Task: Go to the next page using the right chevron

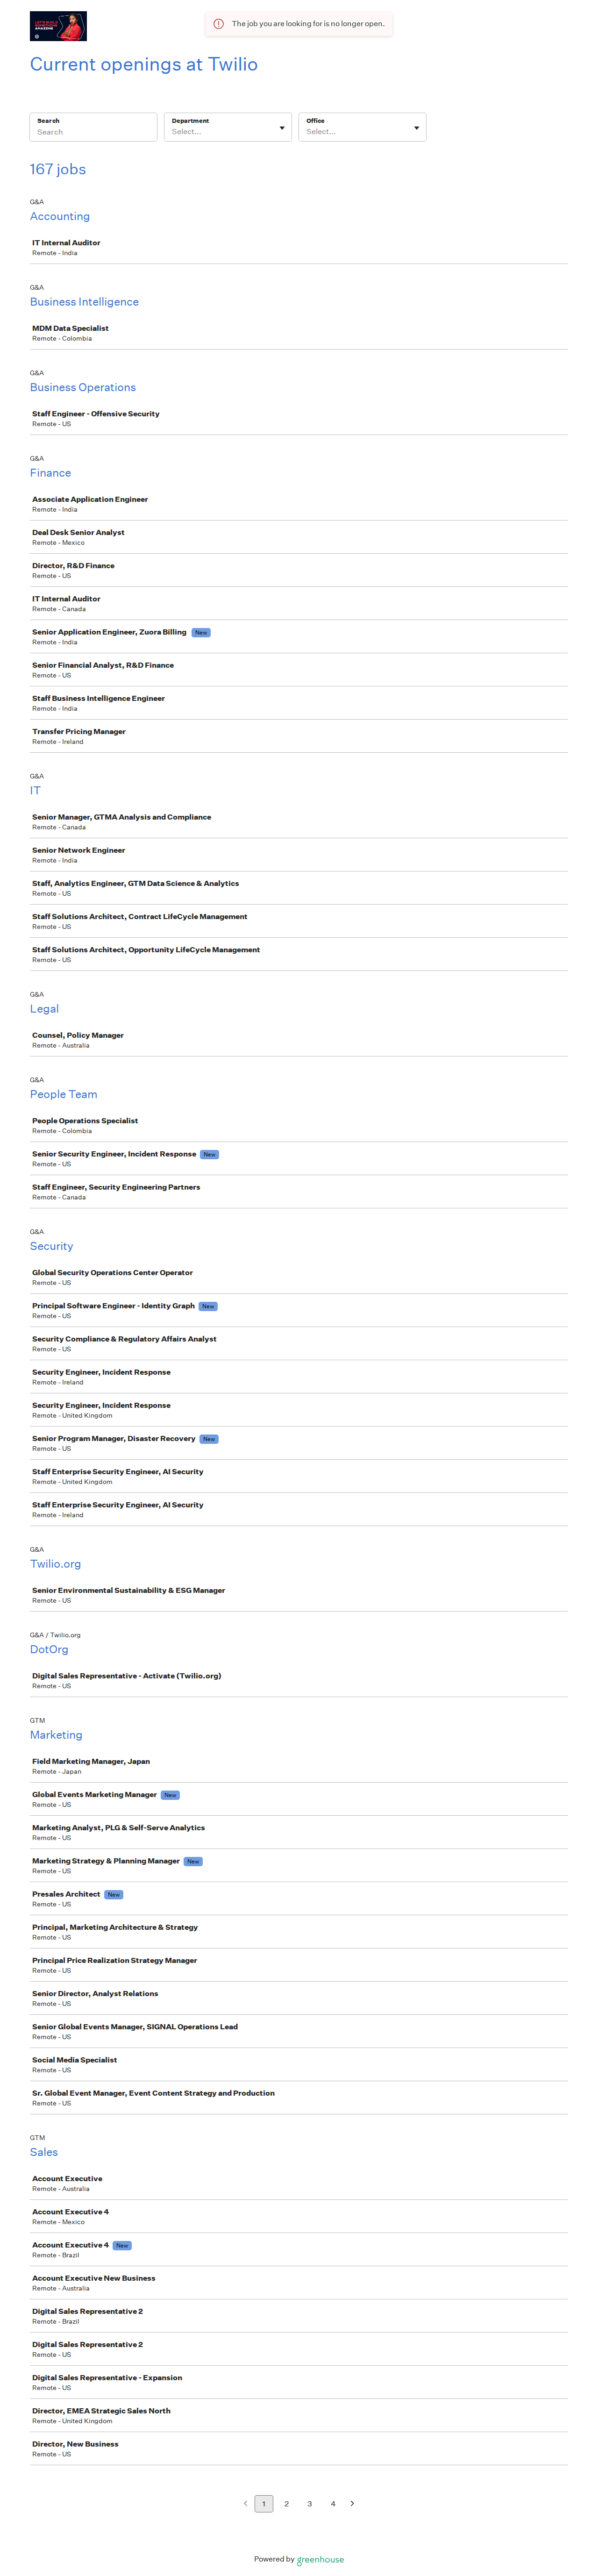Action: (x=352, y=2503)
